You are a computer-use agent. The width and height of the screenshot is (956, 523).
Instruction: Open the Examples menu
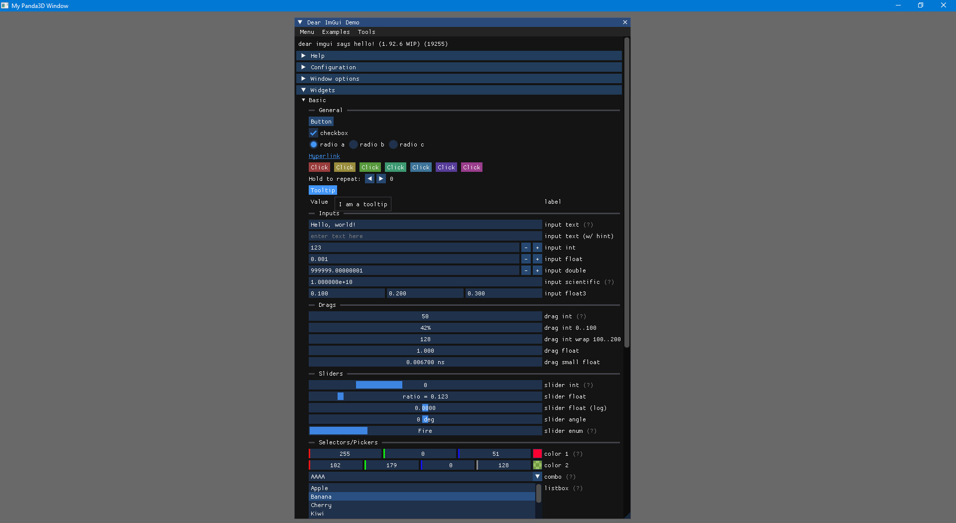coord(336,32)
